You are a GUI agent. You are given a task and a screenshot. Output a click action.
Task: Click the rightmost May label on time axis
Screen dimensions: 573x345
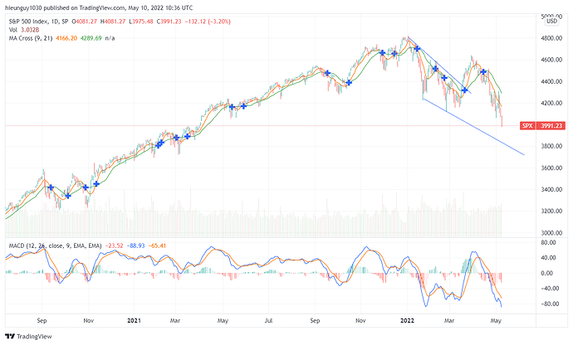pos(496,321)
